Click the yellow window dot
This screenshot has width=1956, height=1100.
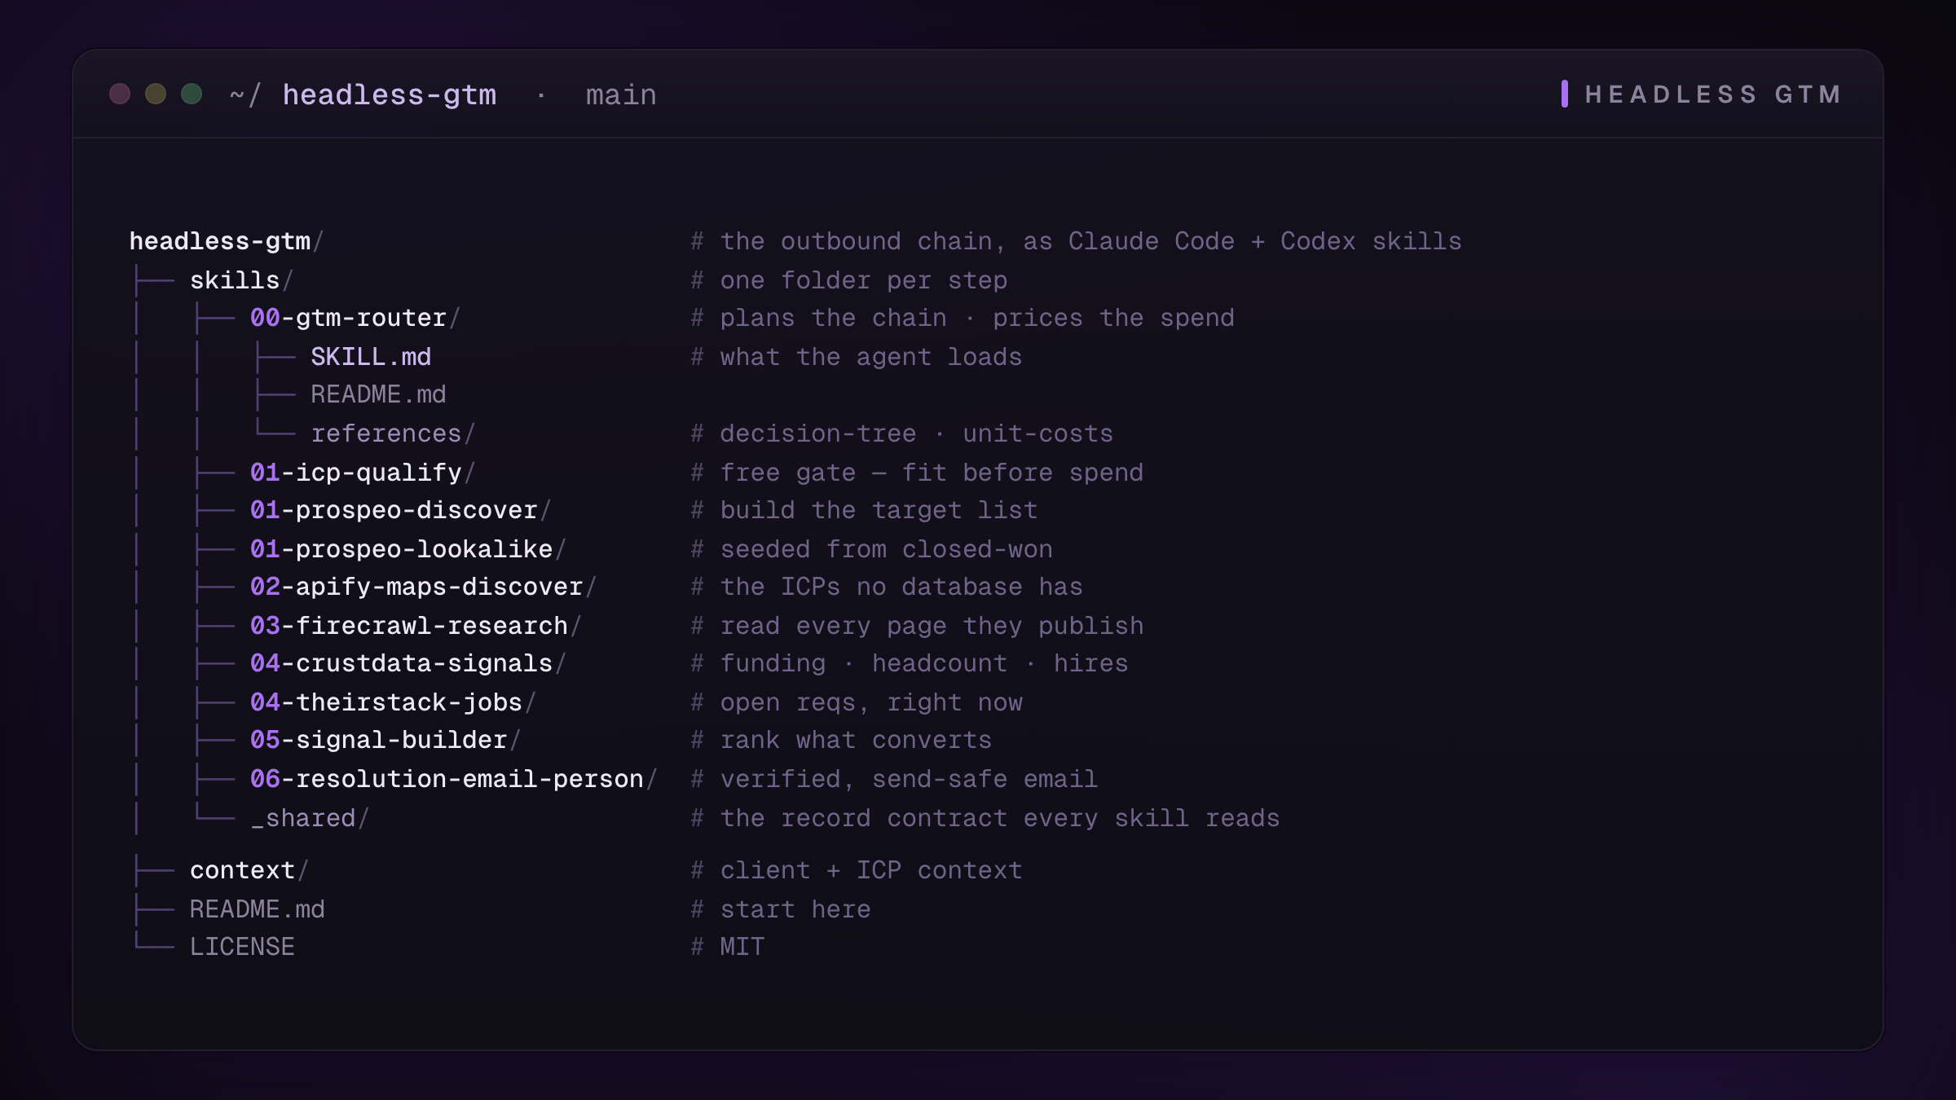tap(156, 95)
